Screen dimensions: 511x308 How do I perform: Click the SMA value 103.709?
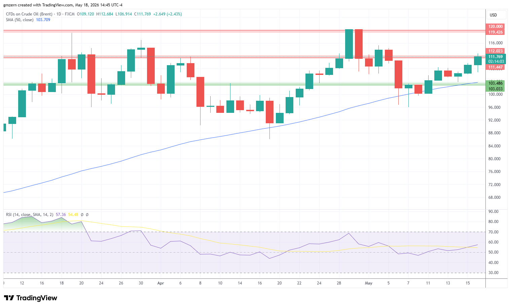pyautogui.click(x=43, y=20)
